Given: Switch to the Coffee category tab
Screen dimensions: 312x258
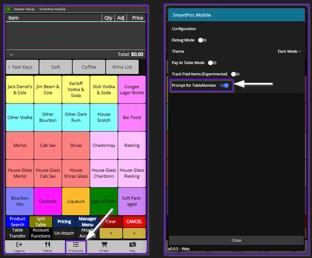Looking at the screenshot, I should tap(89, 67).
